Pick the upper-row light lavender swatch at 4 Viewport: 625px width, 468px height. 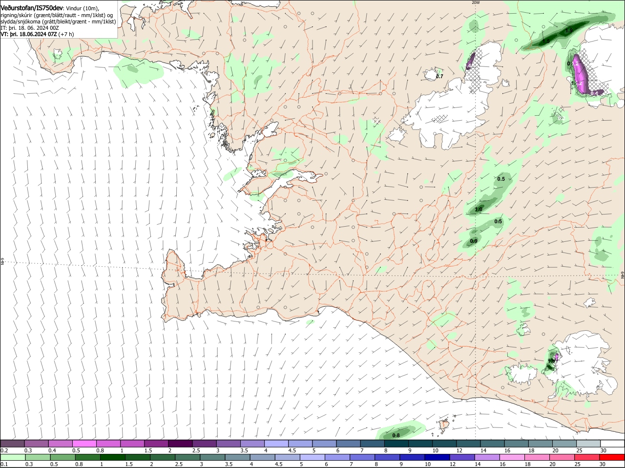pos(276,443)
